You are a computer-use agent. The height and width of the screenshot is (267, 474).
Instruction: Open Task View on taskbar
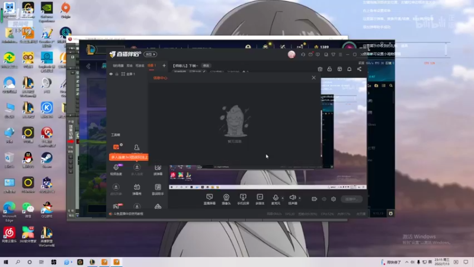tap(41, 262)
